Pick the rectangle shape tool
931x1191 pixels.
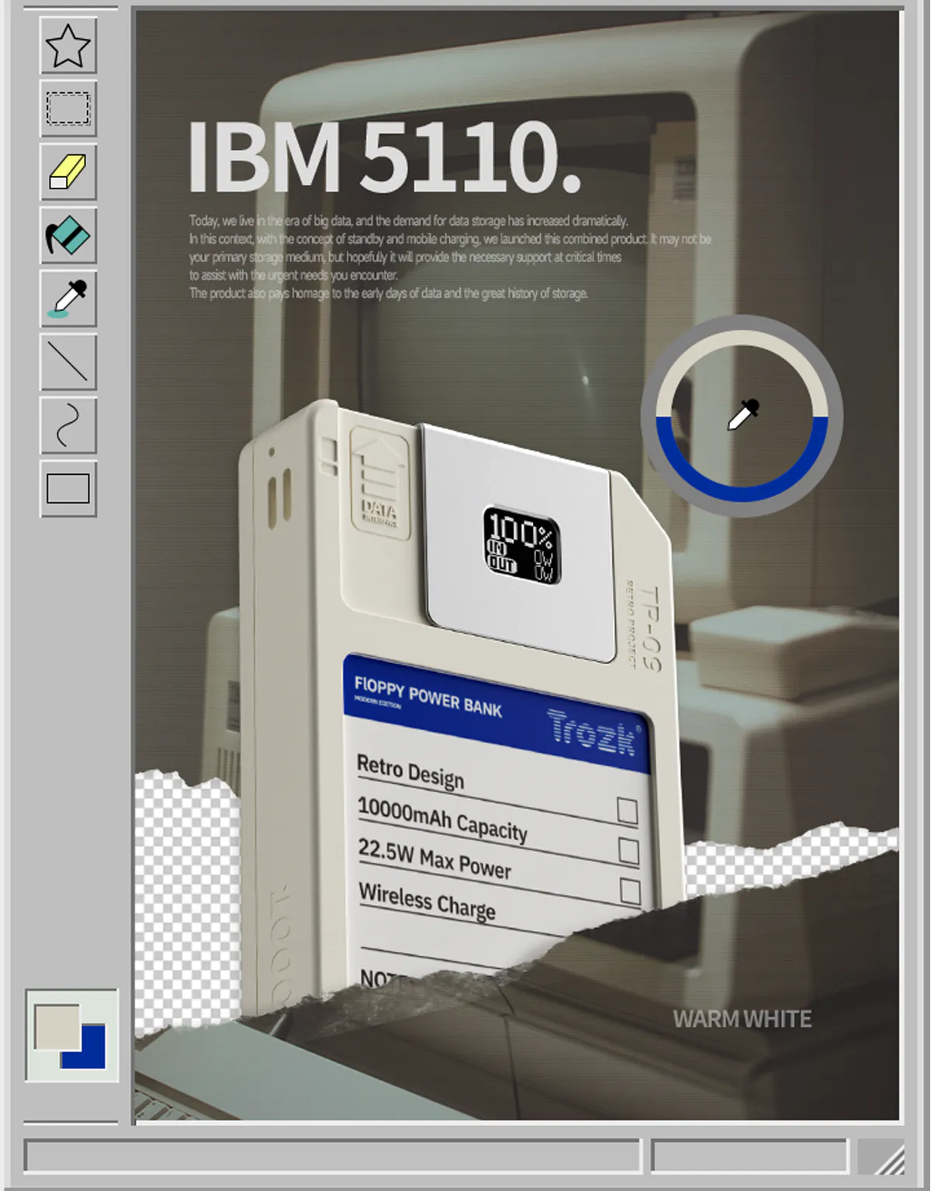[68, 489]
